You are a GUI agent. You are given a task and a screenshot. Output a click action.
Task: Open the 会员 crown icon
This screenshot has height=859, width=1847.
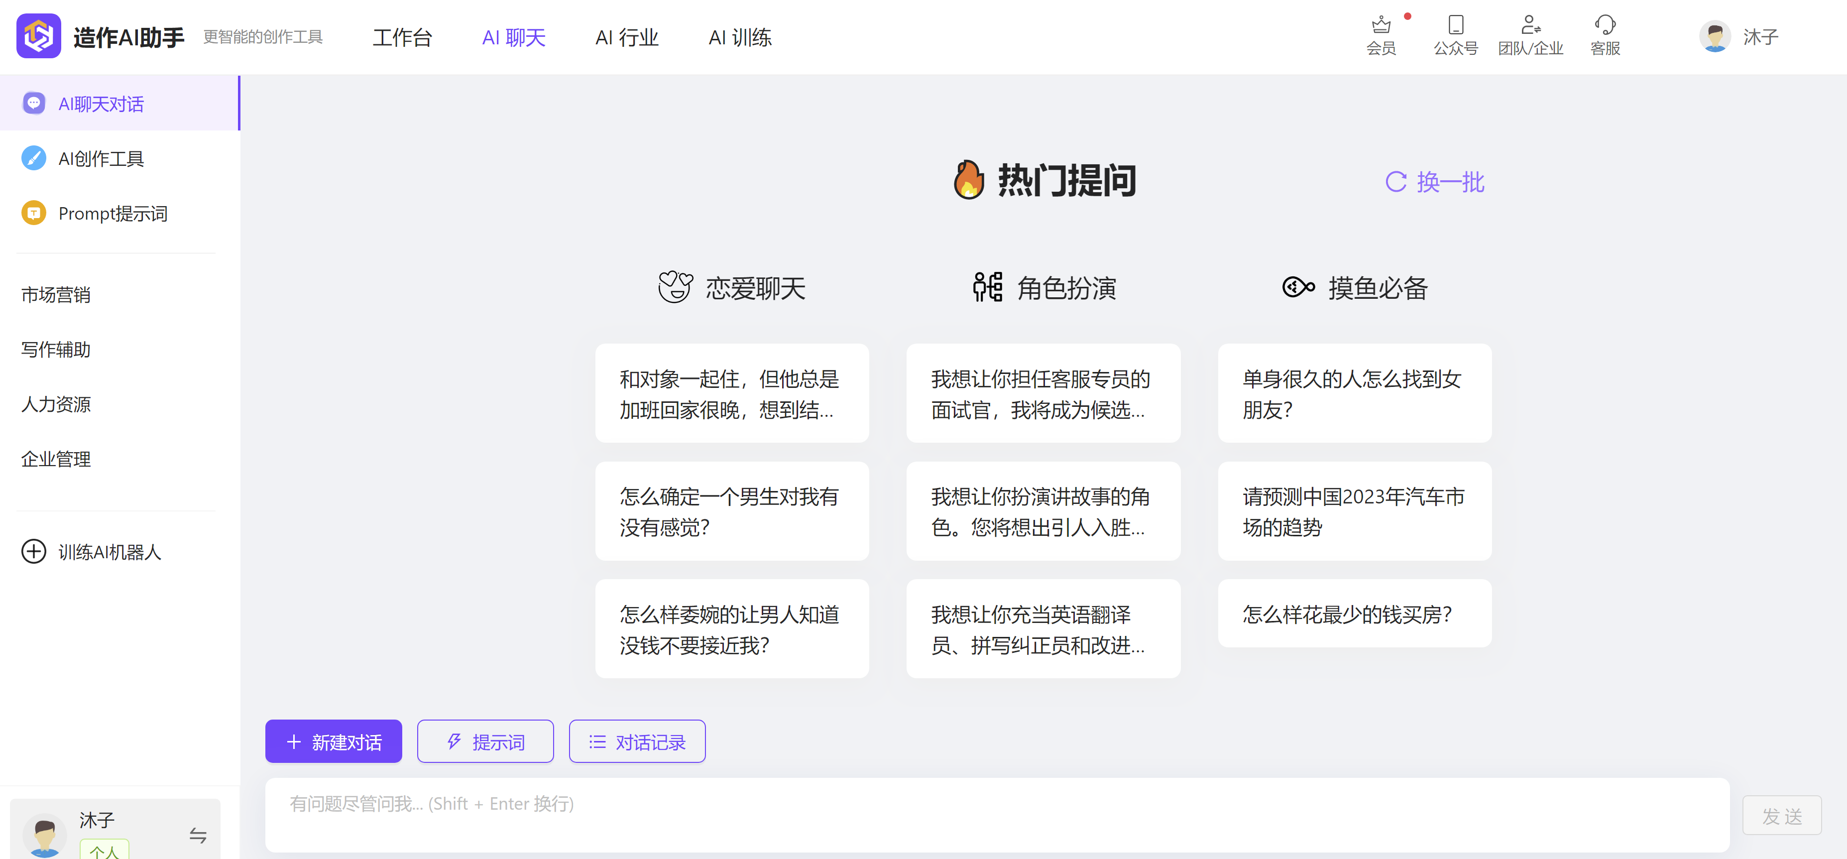pos(1380,25)
